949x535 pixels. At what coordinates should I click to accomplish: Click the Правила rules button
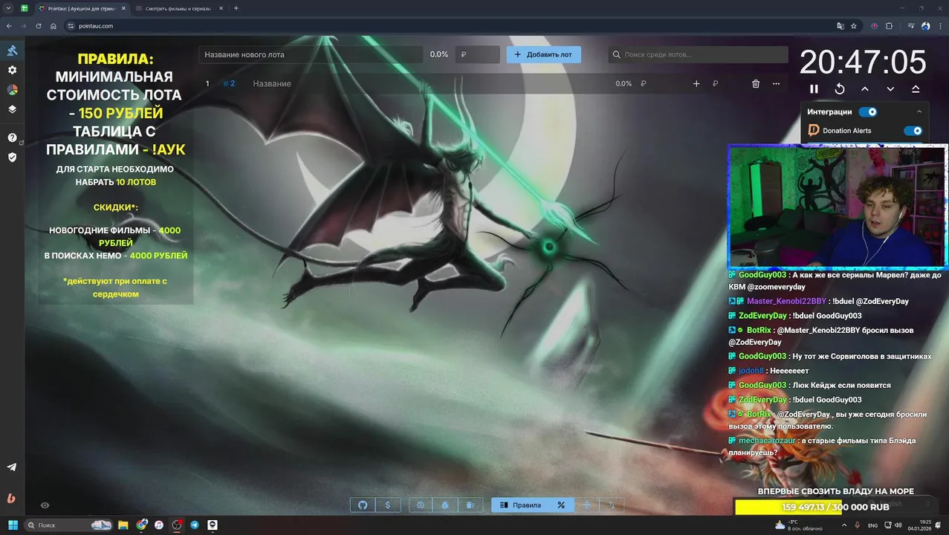tap(520, 505)
